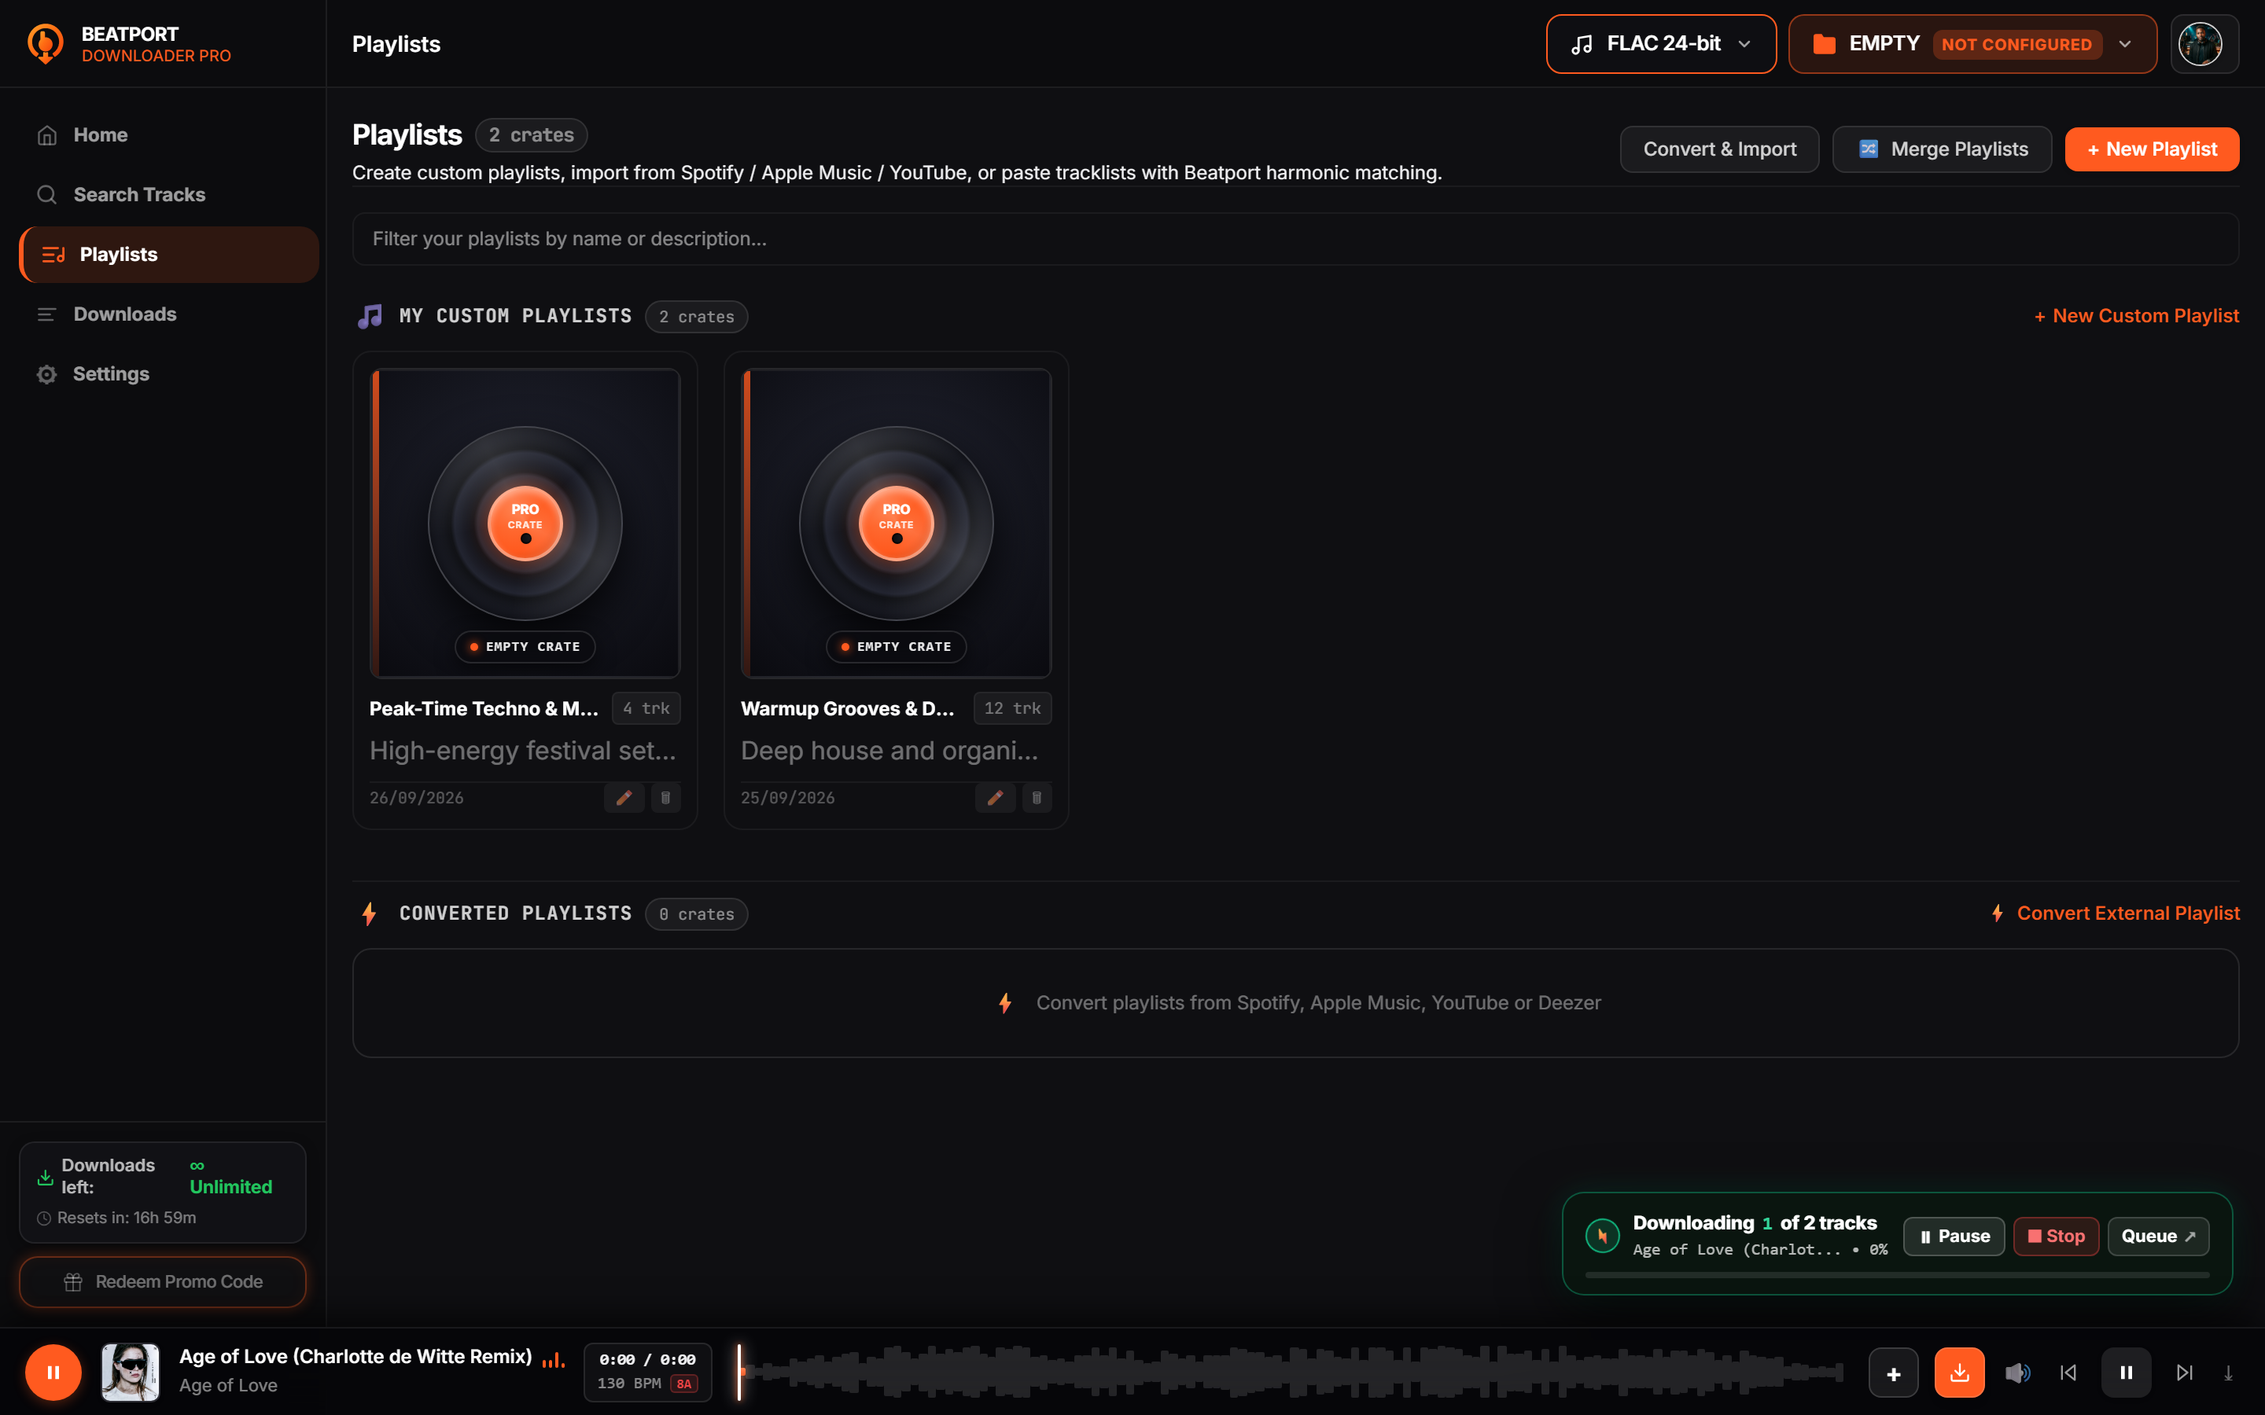2265x1415 pixels.
Task: Edit the Peak-Time Techno playlist pencil icon
Action: coord(624,798)
